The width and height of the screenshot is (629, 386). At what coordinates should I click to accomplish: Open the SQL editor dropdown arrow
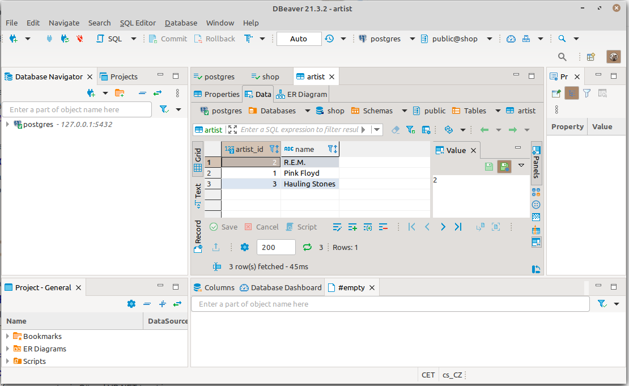pyautogui.click(x=134, y=39)
